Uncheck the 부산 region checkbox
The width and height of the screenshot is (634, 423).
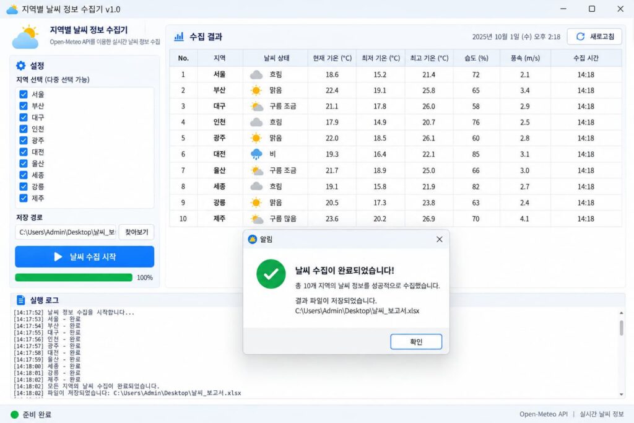coord(24,106)
